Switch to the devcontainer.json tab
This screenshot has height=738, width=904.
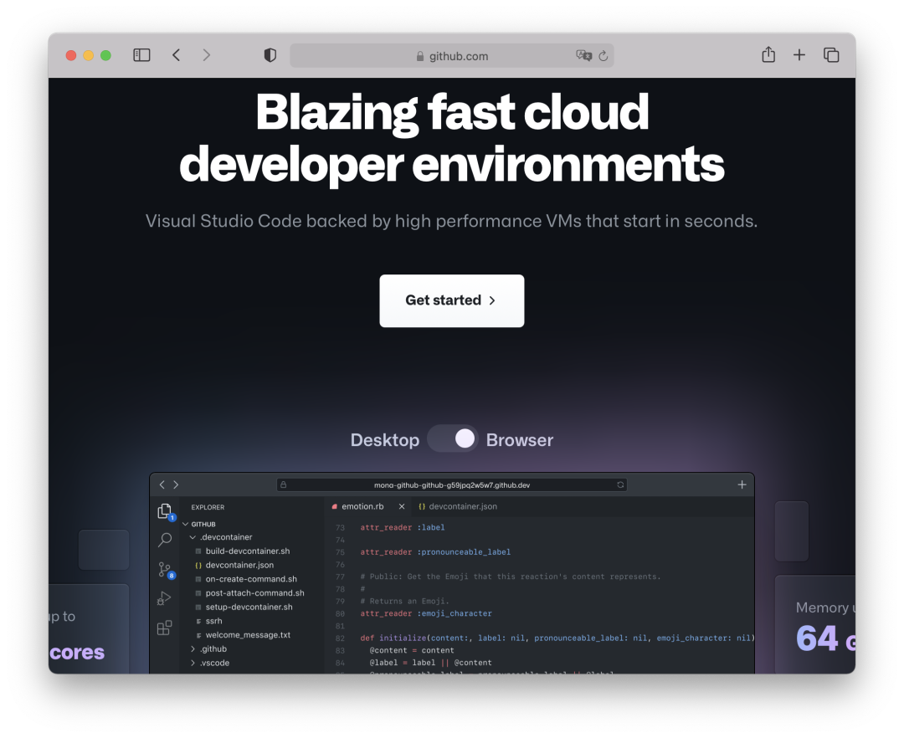459,506
